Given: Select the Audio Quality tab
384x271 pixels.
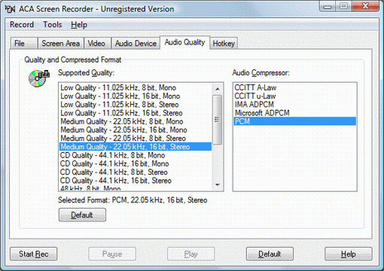Looking at the screenshot, I should pos(184,42).
